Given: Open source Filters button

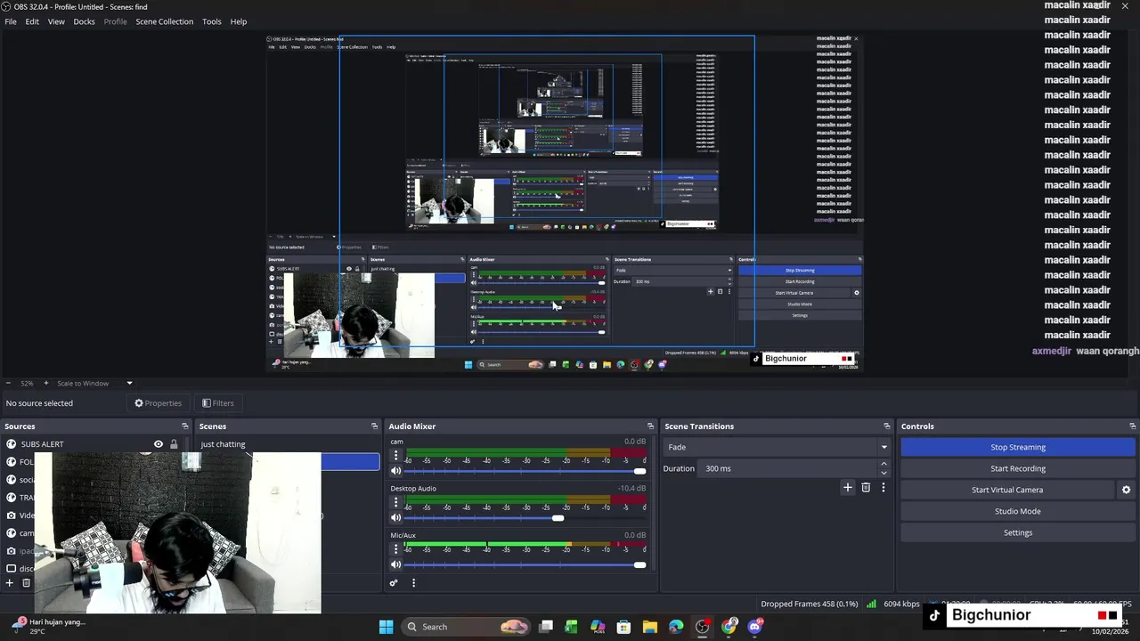Looking at the screenshot, I should coord(217,403).
